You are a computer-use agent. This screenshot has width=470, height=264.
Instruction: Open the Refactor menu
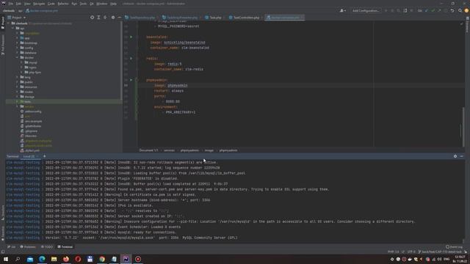63,4
